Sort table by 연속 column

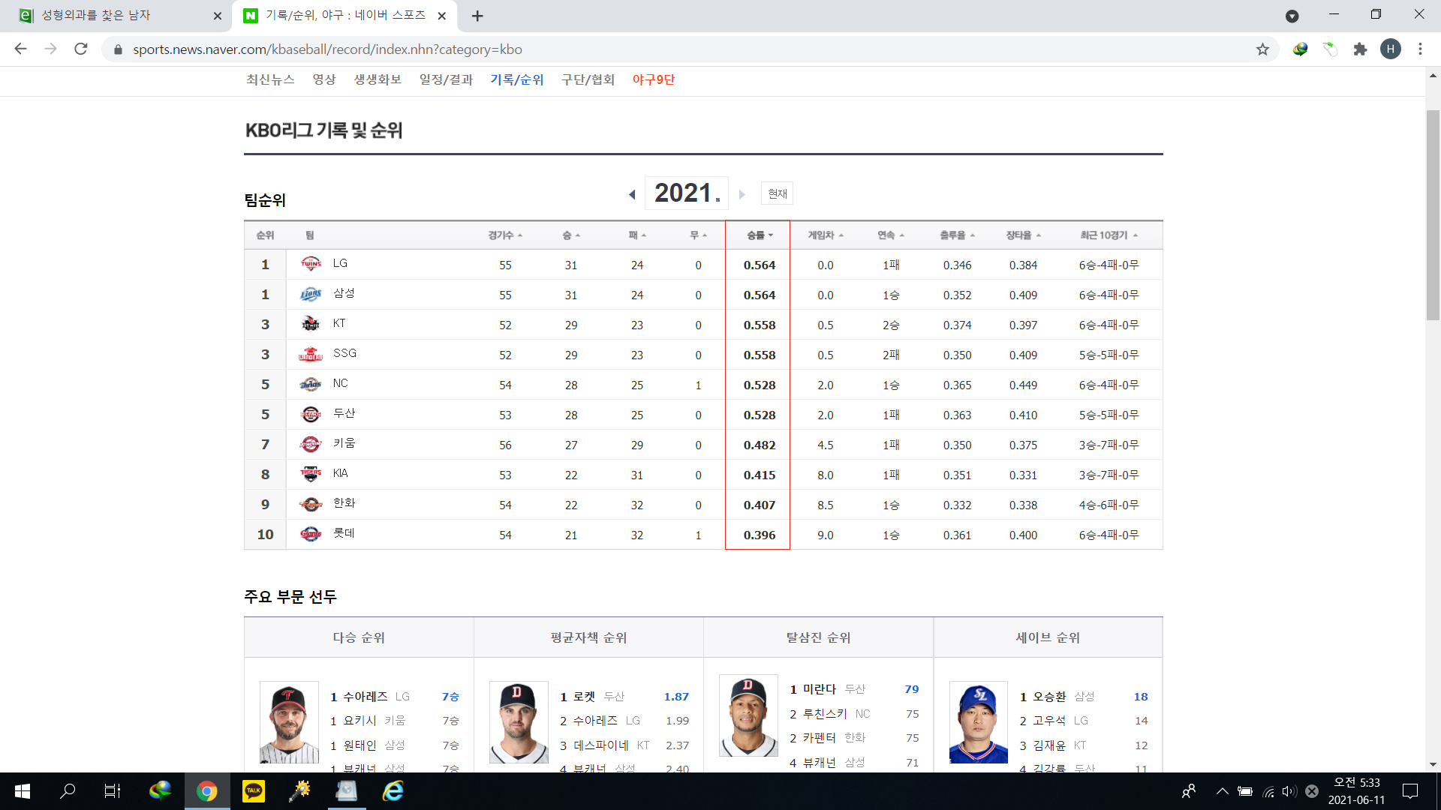pos(891,235)
